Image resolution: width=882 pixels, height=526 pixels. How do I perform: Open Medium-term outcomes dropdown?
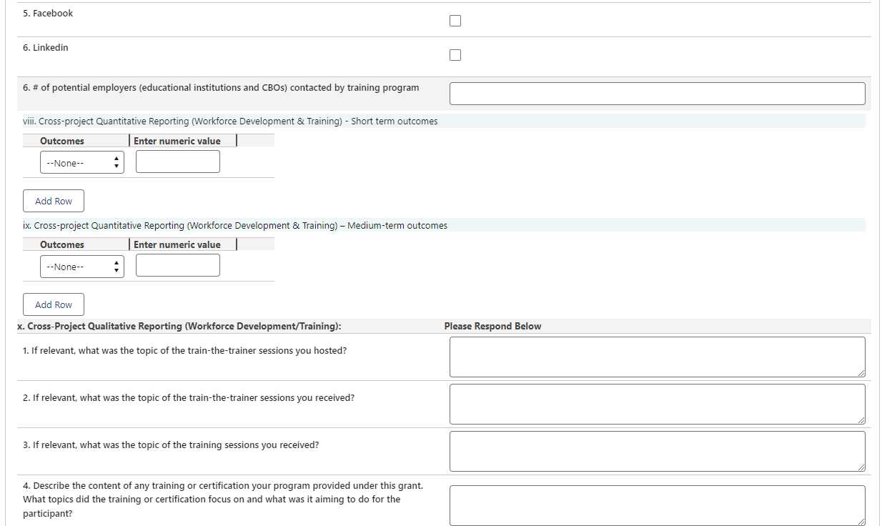tap(82, 266)
